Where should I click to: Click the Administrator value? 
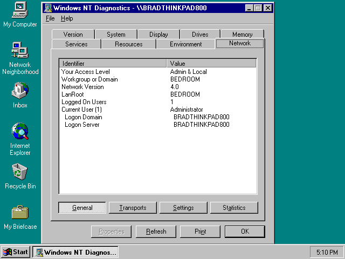187,110
